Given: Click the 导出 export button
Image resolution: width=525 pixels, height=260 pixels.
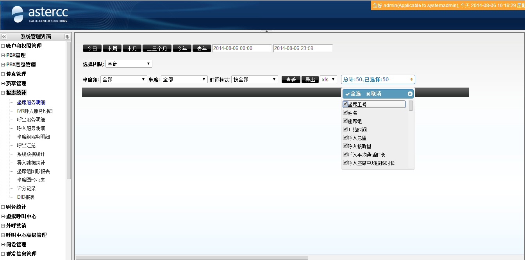Looking at the screenshot, I should tap(310, 80).
